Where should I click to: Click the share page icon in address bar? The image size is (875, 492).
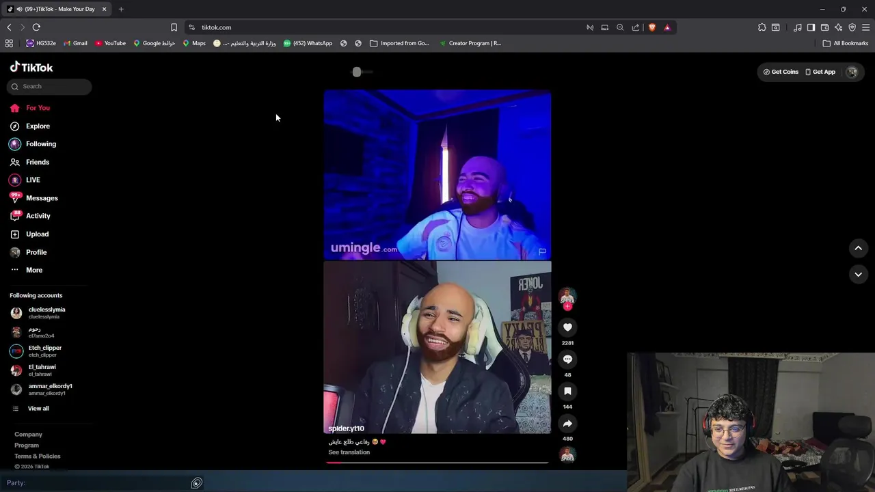click(636, 27)
